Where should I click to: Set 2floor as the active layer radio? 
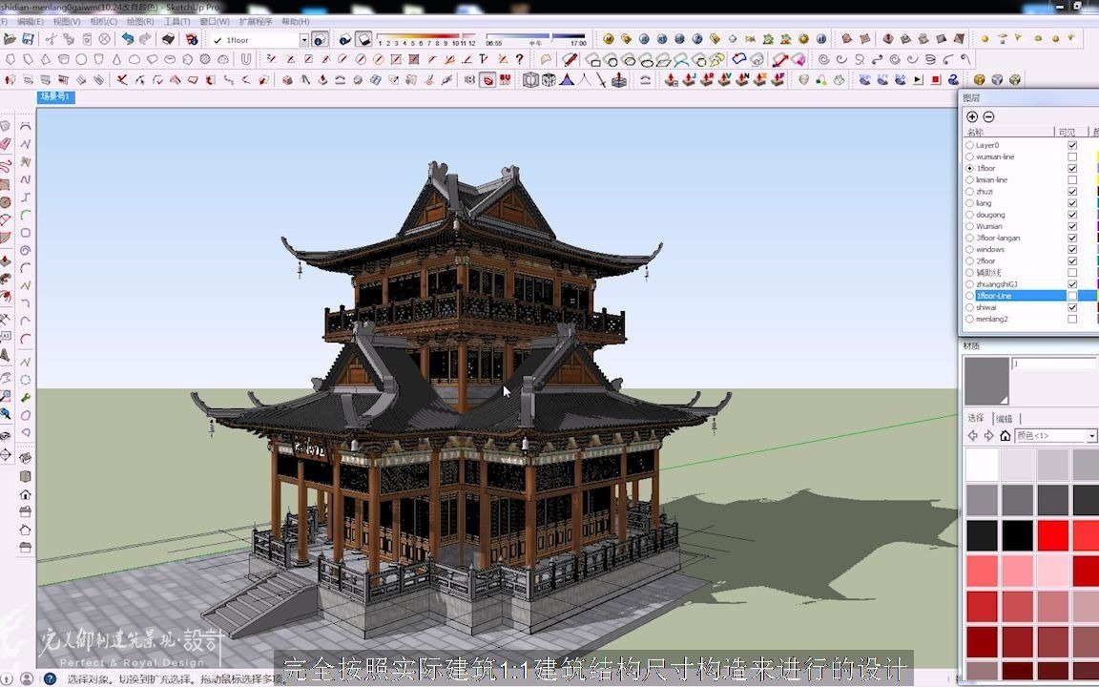pos(970,260)
